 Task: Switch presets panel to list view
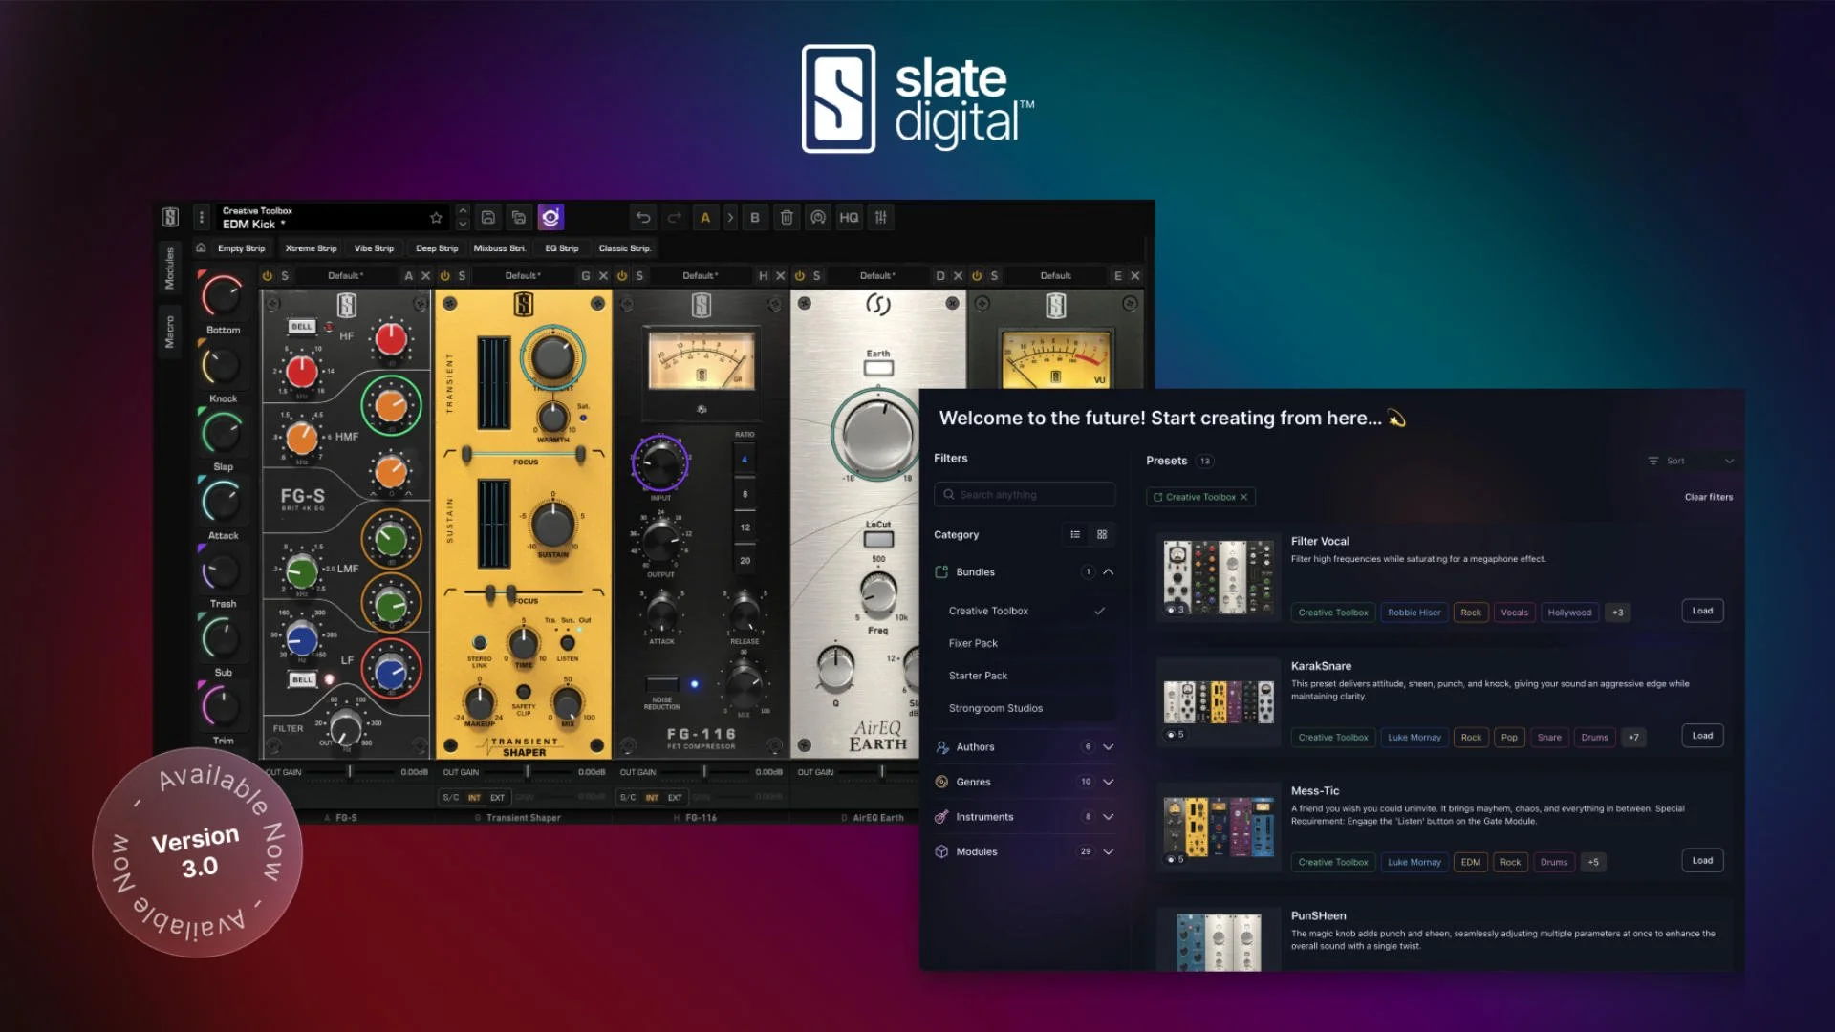pos(1076,535)
